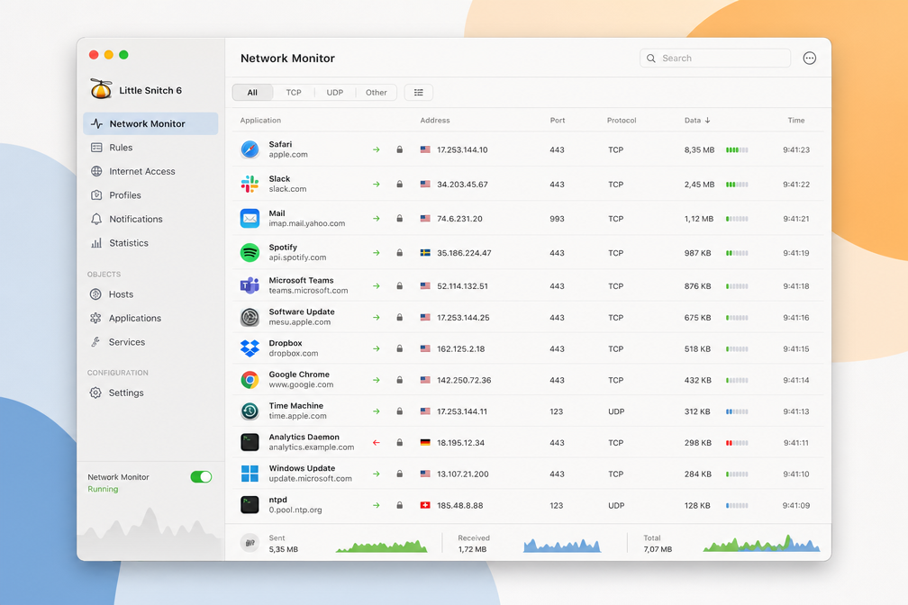This screenshot has height=605, width=908.
Task: Click the Search field
Action: [x=715, y=58]
